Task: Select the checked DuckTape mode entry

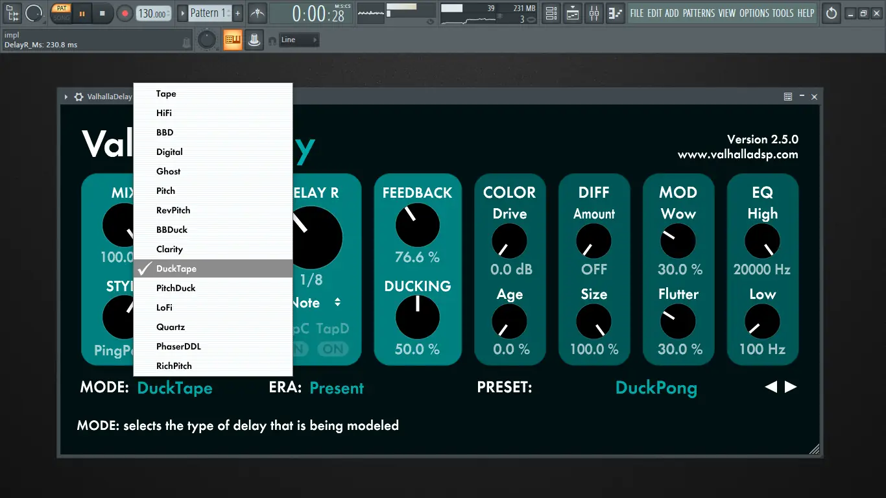Action: tap(213, 268)
